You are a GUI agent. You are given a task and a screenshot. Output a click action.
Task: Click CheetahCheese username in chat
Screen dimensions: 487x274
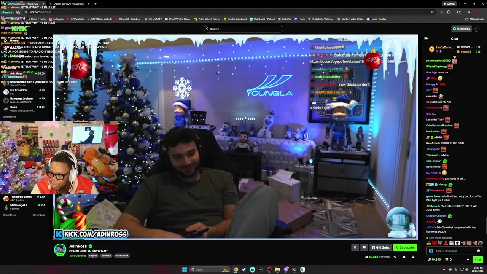click(436, 216)
